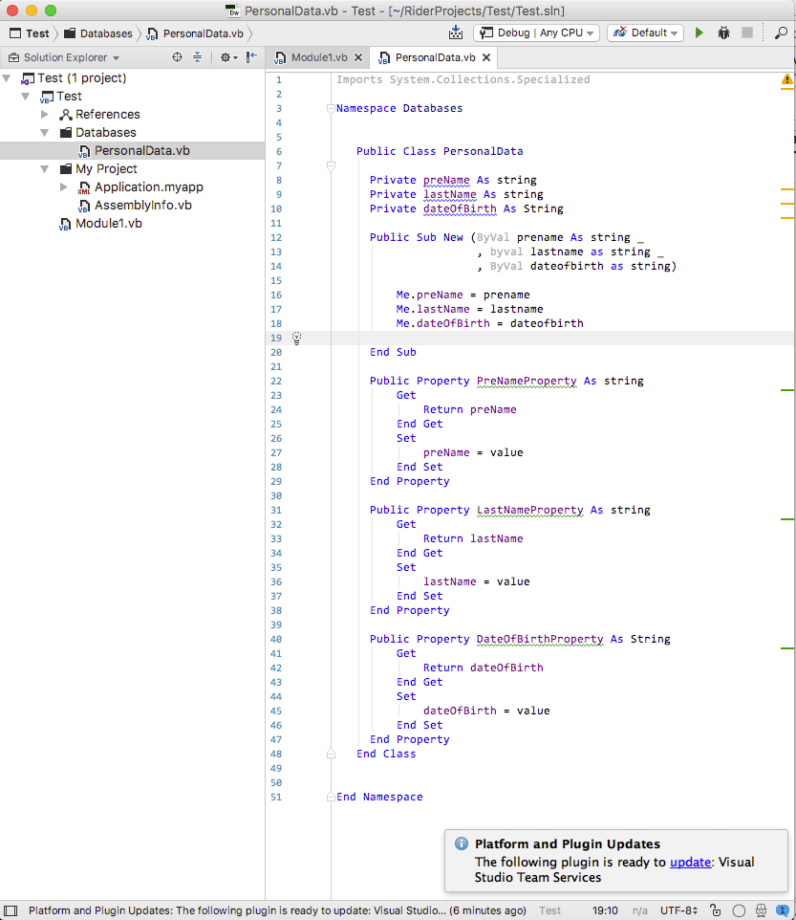The image size is (796, 920).
Task: Place cursor on PreNameProperty identifier
Action: pos(527,381)
